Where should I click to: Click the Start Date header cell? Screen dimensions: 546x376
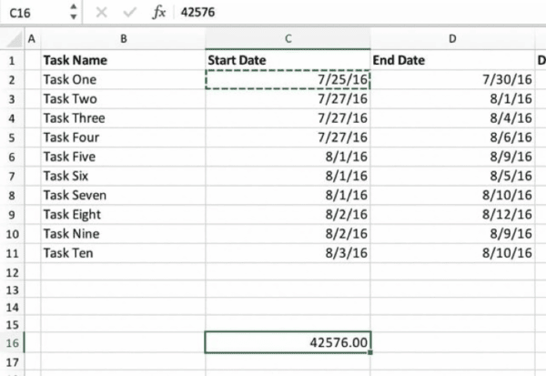tap(288, 60)
